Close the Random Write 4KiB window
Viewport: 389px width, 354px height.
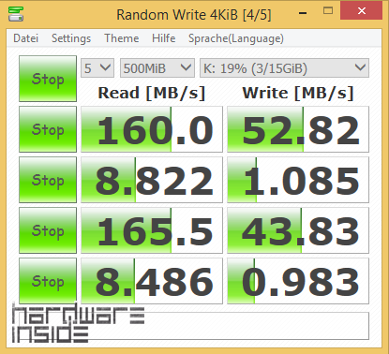pyautogui.click(x=362, y=11)
